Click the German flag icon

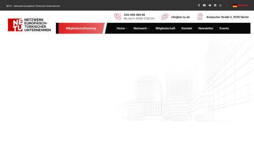[235, 6]
